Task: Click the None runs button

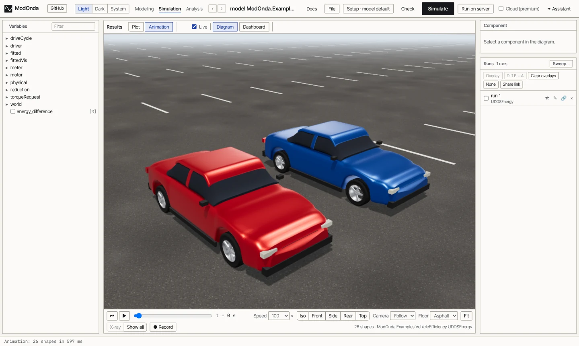Action: click(491, 84)
